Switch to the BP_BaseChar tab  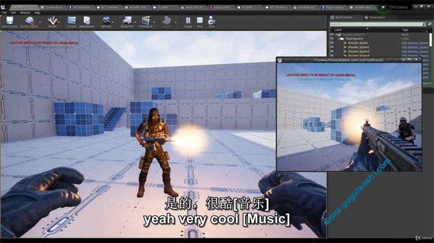click(80, 8)
